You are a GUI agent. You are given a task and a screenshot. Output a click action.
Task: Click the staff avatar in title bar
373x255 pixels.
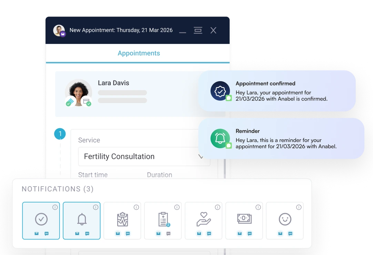59,30
